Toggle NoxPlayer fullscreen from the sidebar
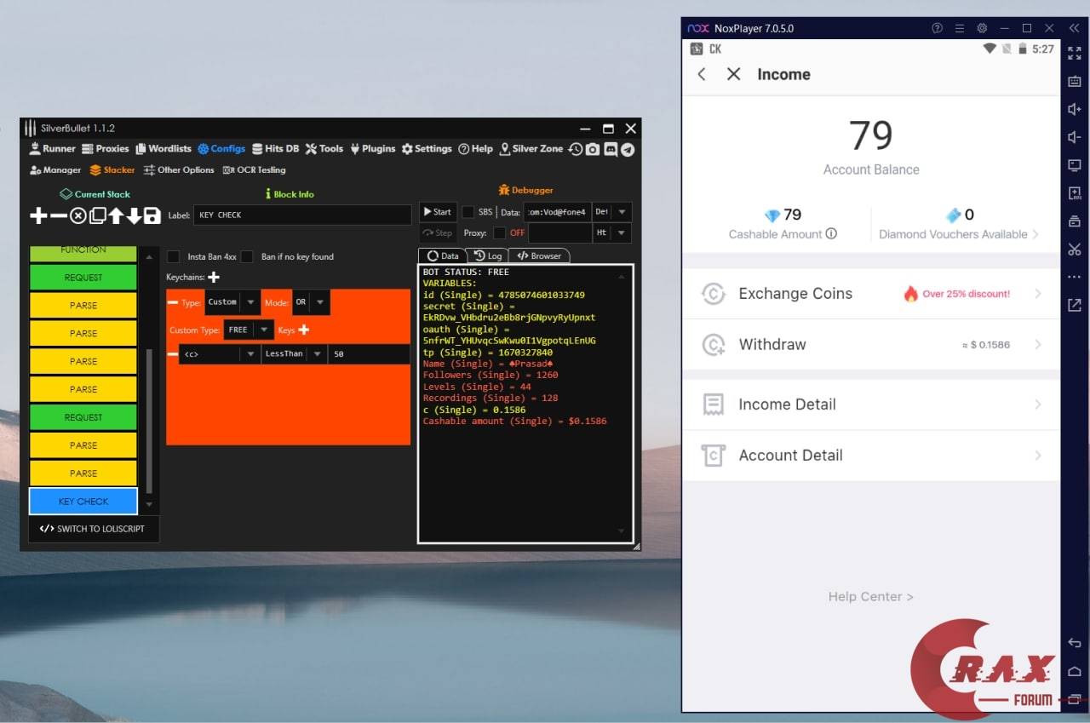This screenshot has width=1090, height=723. coord(1075,53)
